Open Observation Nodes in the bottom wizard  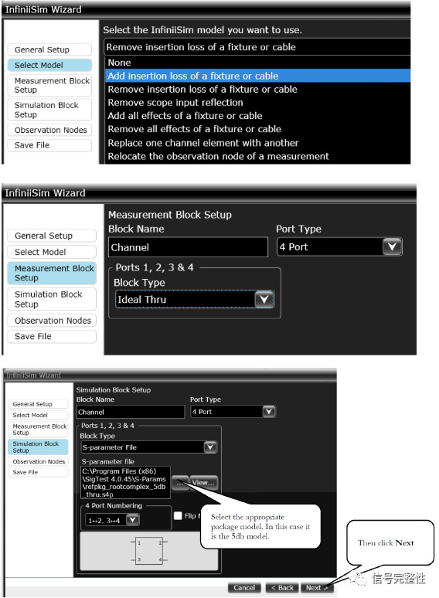[38, 461]
